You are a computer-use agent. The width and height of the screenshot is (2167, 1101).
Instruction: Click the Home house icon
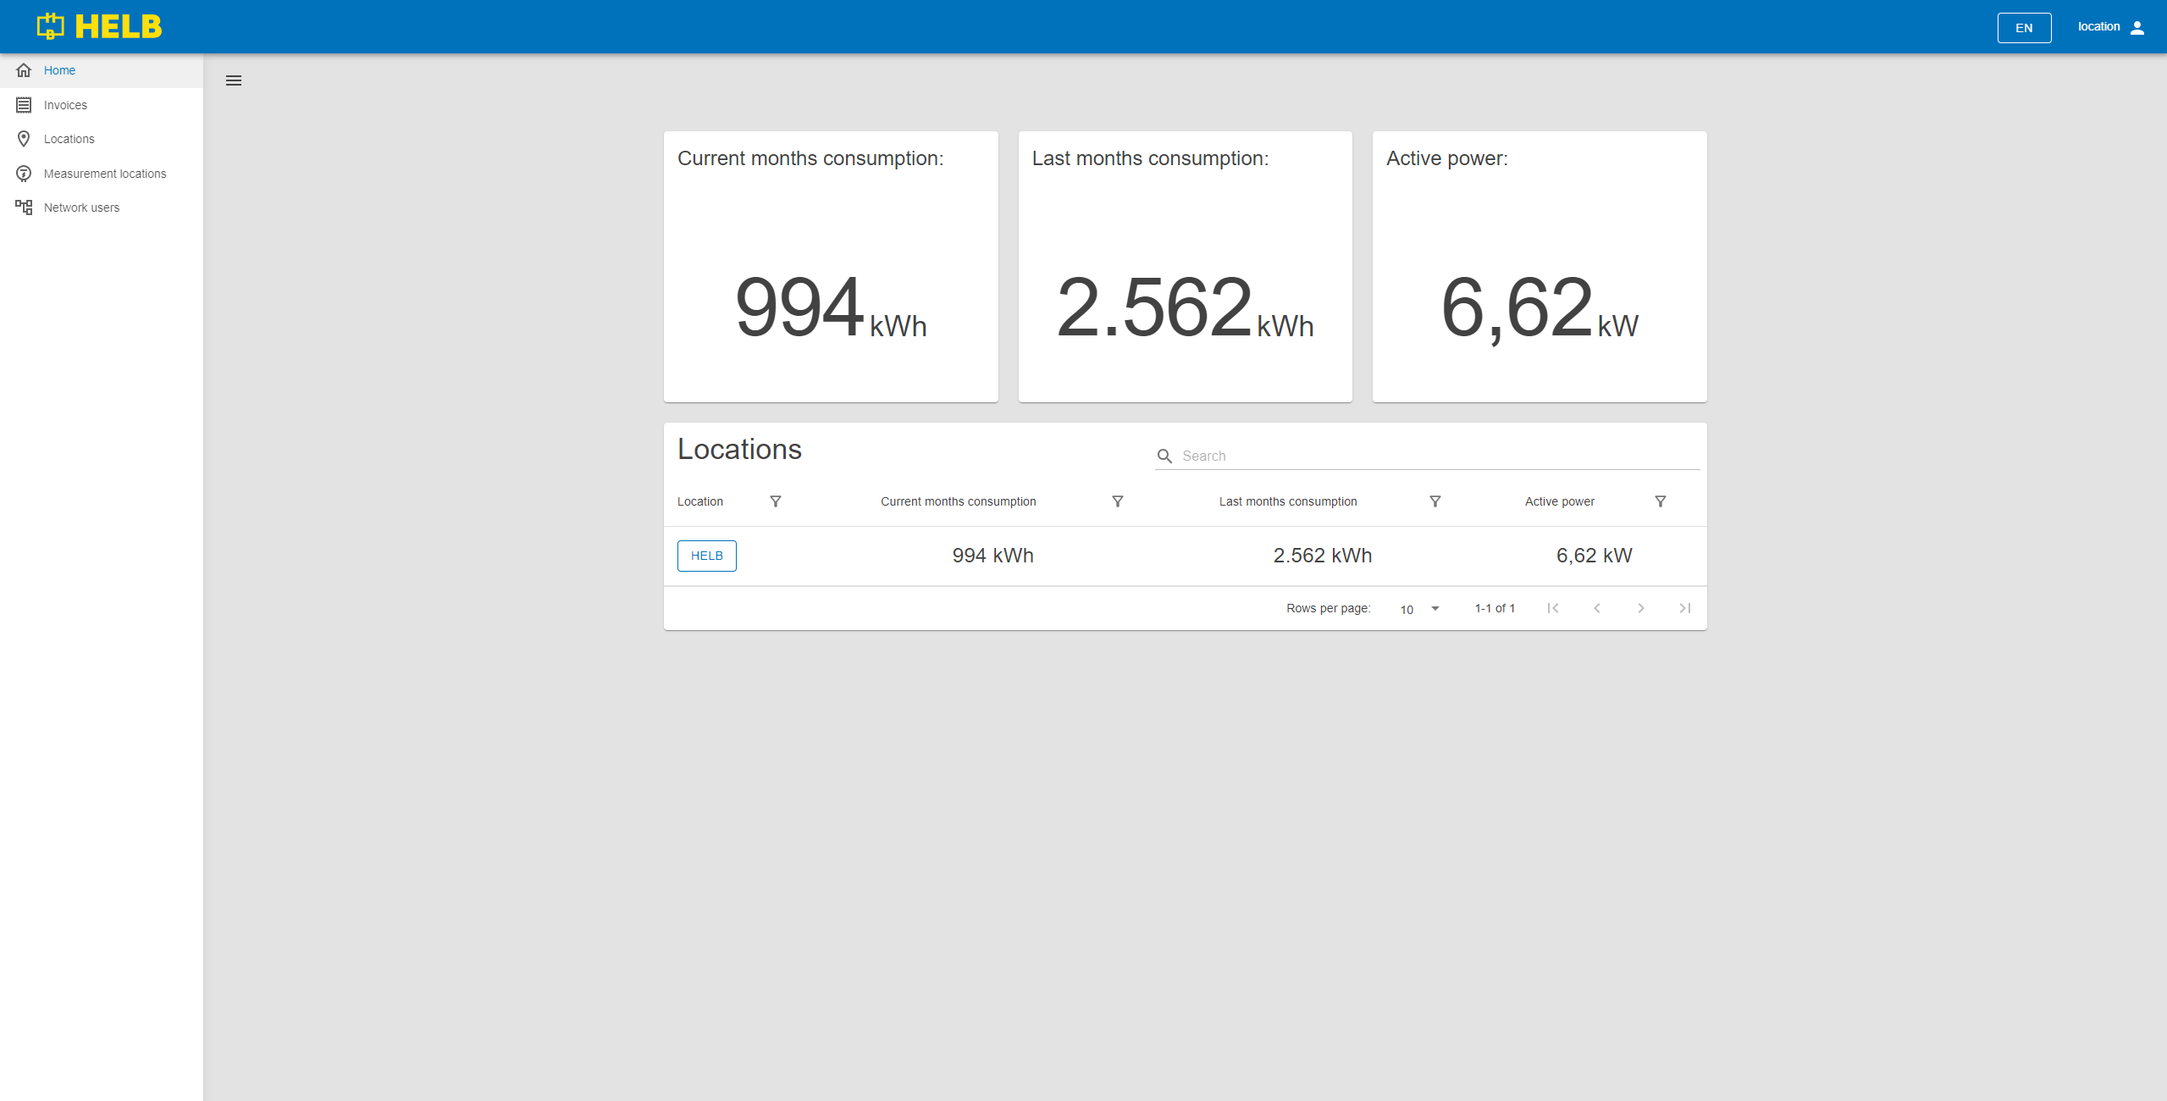tap(24, 70)
